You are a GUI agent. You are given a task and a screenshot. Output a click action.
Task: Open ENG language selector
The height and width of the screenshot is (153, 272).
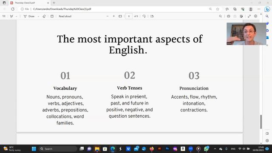click(x=233, y=149)
